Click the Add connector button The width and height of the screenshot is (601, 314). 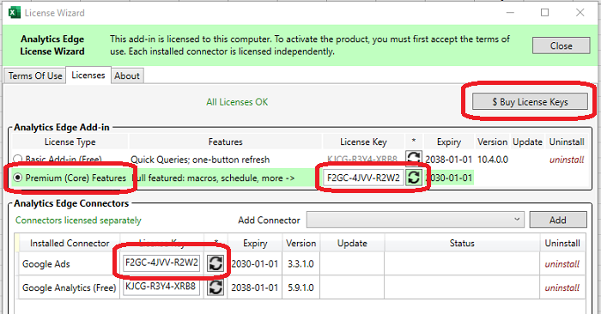click(x=558, y=220)
